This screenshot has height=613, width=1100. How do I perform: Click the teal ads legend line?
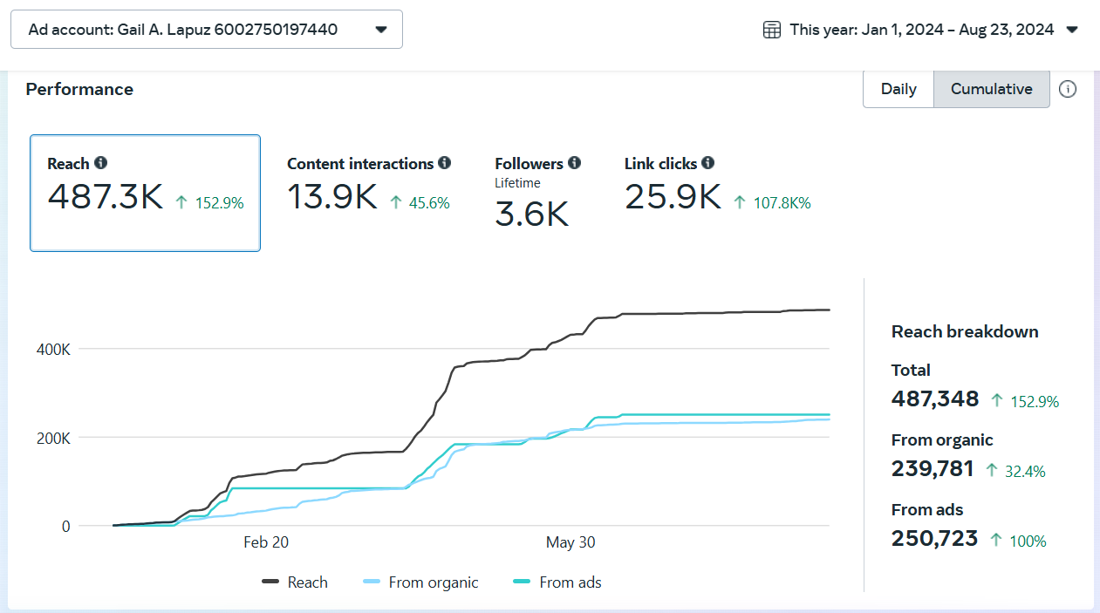tap(523, 582)
